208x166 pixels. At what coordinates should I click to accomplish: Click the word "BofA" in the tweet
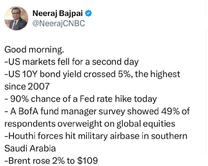click(28, 111)
